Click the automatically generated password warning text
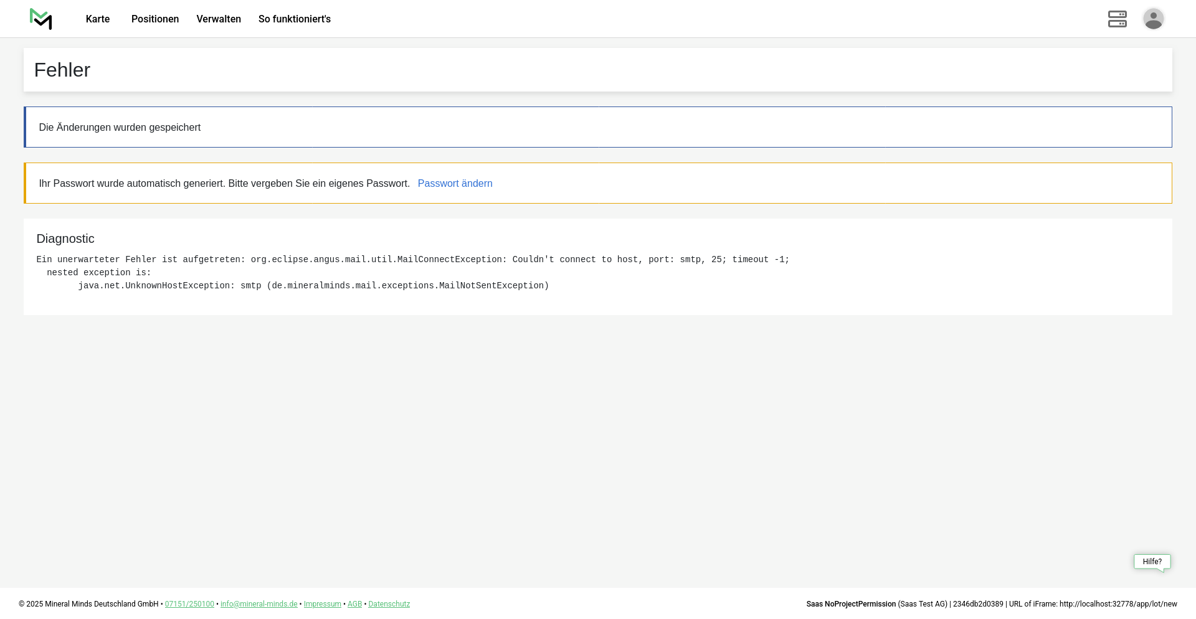Viewport: 1196px width, 619px height. [224, 184]
